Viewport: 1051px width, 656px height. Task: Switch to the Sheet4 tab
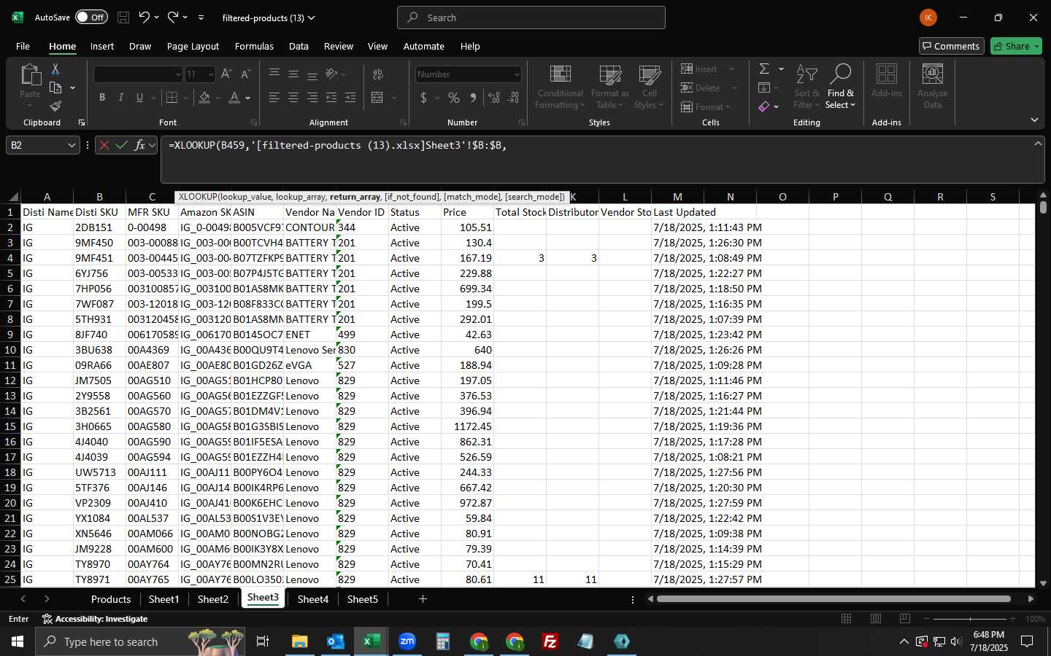[x=313, y=599]
